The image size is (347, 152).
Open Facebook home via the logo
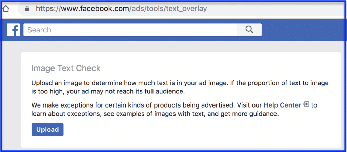pyautogui.click(x=14, y=30)
